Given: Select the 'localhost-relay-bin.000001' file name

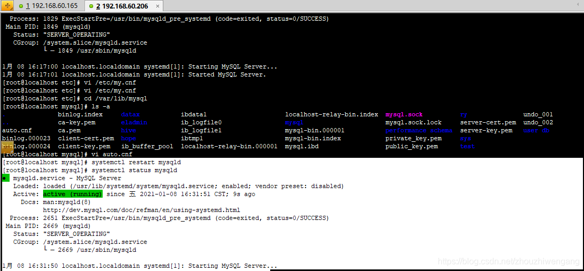Looking at the screenshot, I should [229, 146].
